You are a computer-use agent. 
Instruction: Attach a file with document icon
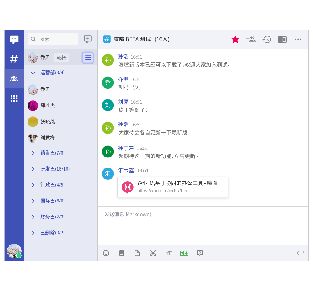click(x=137, y=253)
